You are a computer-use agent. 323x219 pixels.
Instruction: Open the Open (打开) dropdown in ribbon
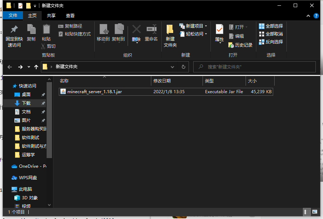238,27
